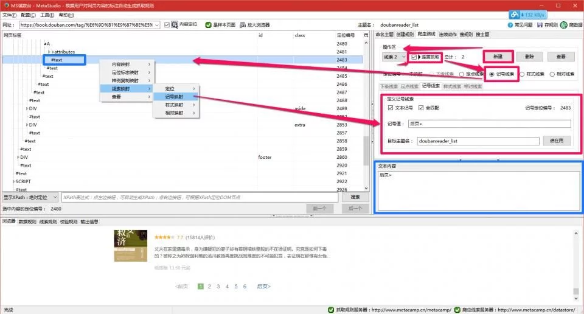Collapse the A tree node
This screenshot has width=584, height=314.
point(44,44)
